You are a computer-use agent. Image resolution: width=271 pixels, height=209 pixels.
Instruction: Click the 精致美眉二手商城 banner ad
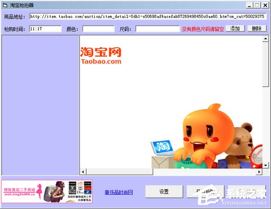(x=47, y=191)
